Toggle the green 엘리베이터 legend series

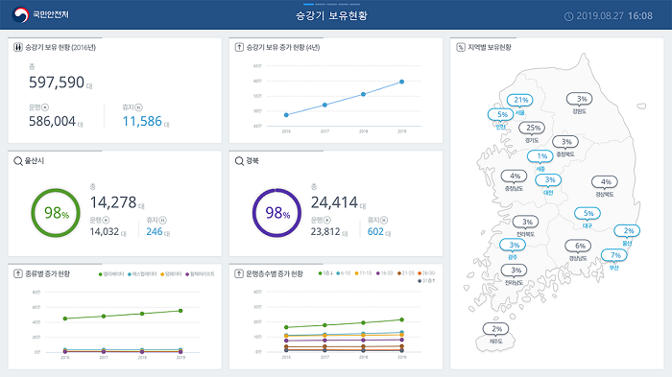click(111, 274)
